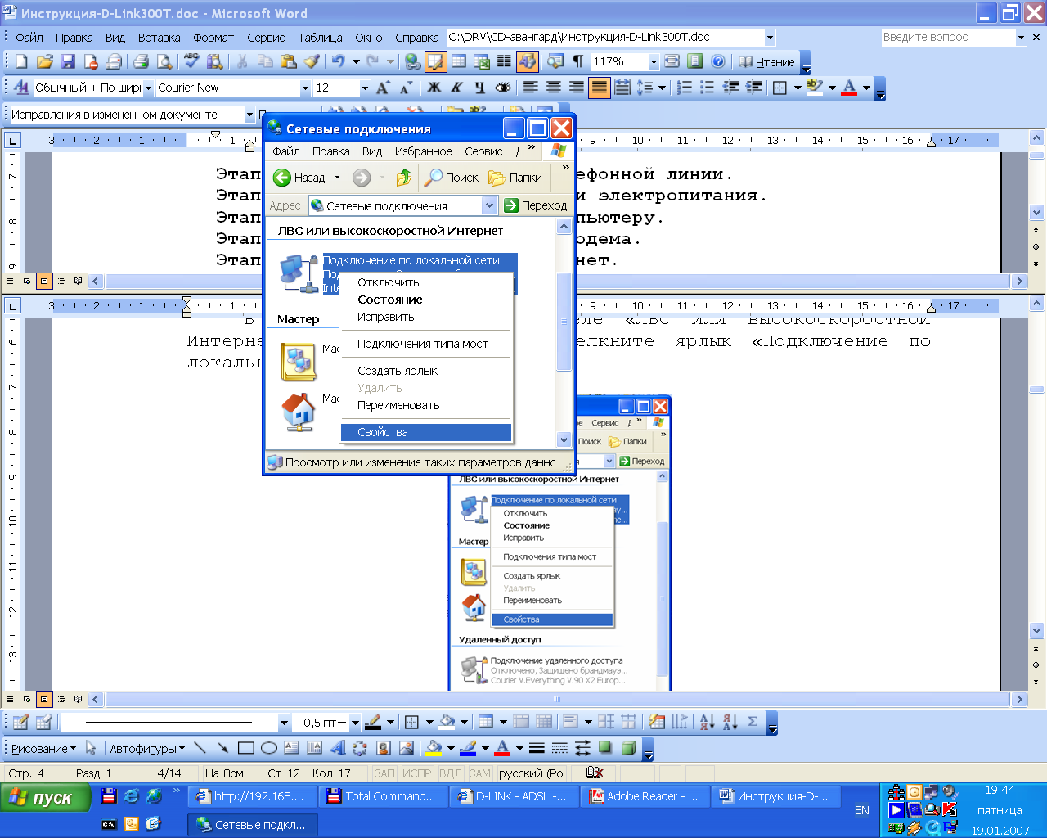
Task: Choose Состояние in the context menu
Action: pyautogui.click(x=425, y=300)
